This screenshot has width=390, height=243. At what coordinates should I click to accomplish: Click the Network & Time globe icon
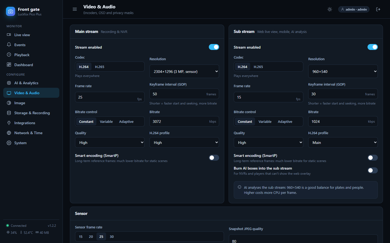[9, 133]
